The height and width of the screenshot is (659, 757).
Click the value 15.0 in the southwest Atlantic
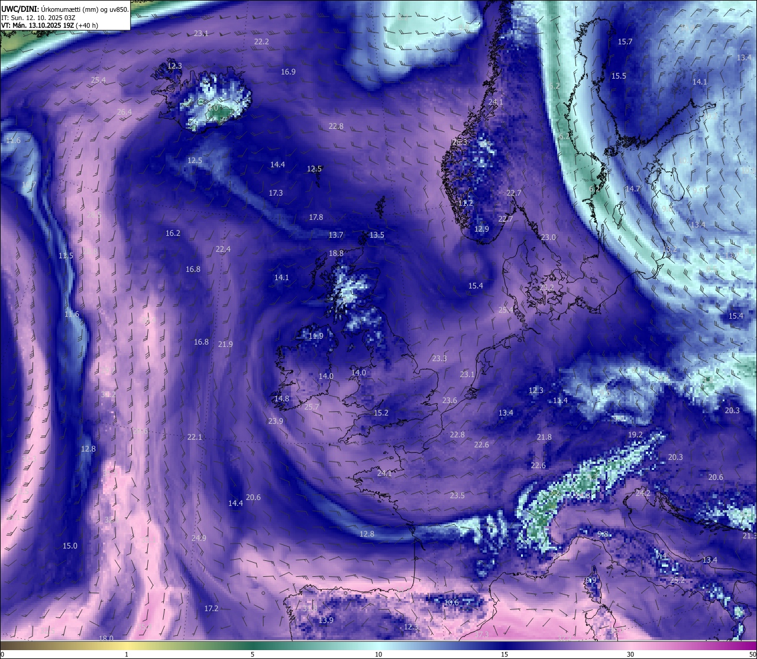70,546
